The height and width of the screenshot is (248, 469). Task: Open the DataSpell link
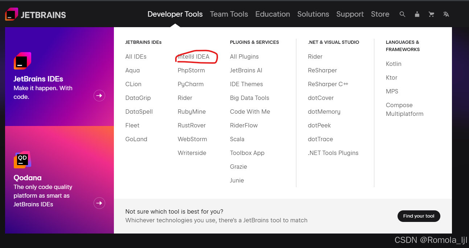point(139,112)
